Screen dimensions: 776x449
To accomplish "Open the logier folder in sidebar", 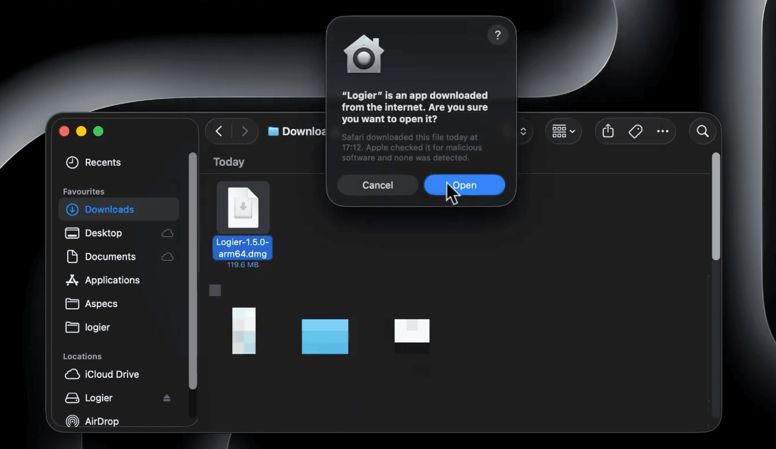I will (x=119, y=327).
